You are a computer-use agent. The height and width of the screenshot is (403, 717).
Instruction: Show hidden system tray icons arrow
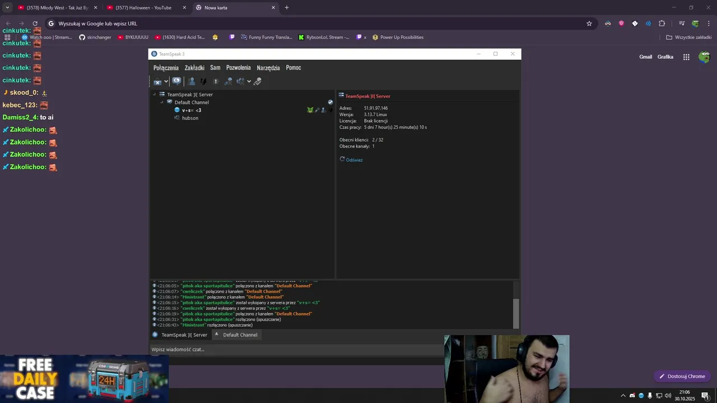click(623, 396)
